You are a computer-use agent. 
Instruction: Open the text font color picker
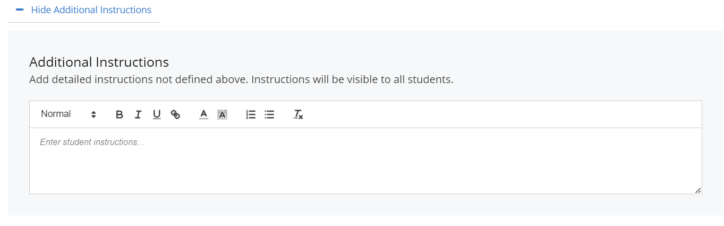pos(203,114)
